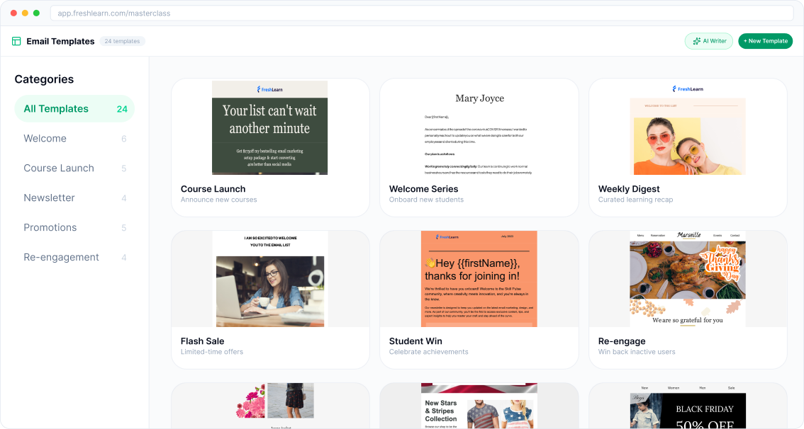The height and width of the screenshot is (429, 804).
Task: Open the Black Friday 50% Off template
Action: click(688, 411)
